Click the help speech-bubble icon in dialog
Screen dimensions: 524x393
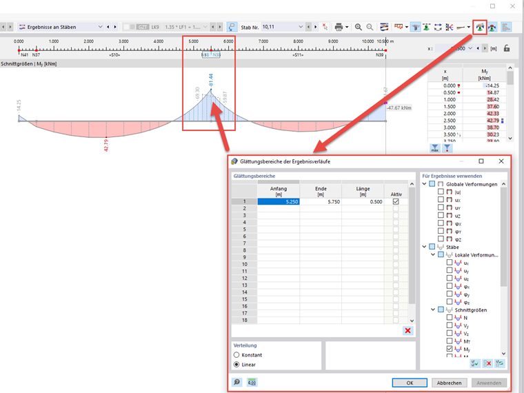[237, 382]
